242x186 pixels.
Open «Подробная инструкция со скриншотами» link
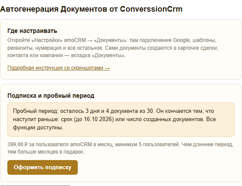pos(58,68)
